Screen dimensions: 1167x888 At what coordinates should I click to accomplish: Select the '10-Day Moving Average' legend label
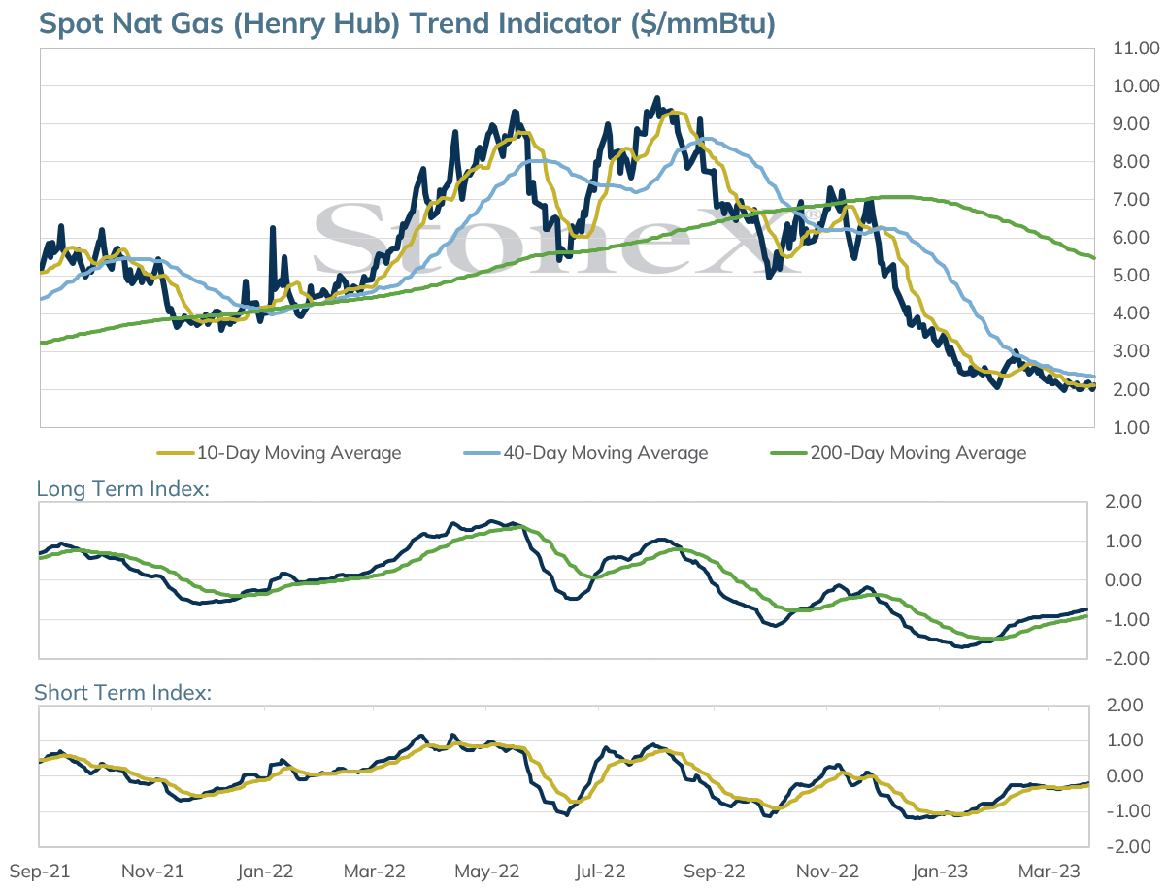coord(299,453)
